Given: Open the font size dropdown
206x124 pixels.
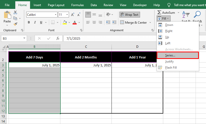Looking at the screenshot, I should (x=67, y=15).
